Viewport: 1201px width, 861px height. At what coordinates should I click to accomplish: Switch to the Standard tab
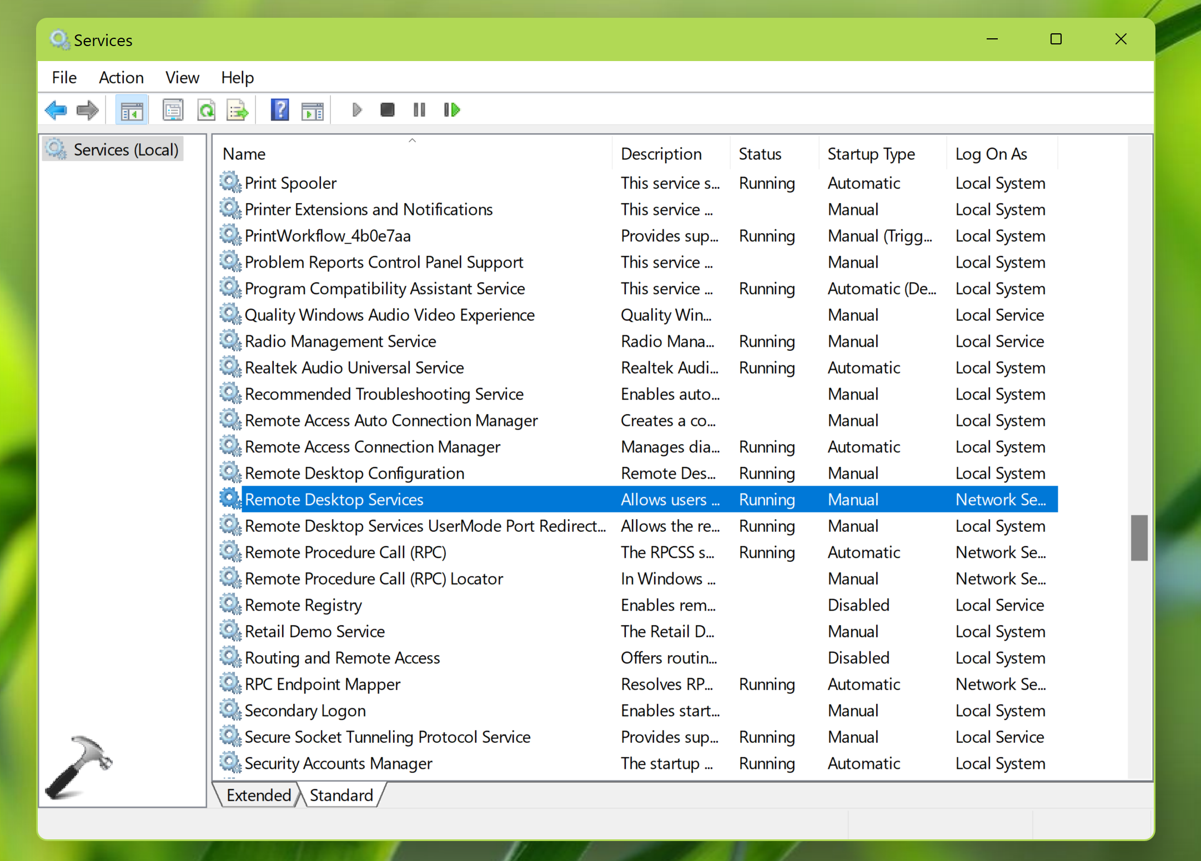341,795
